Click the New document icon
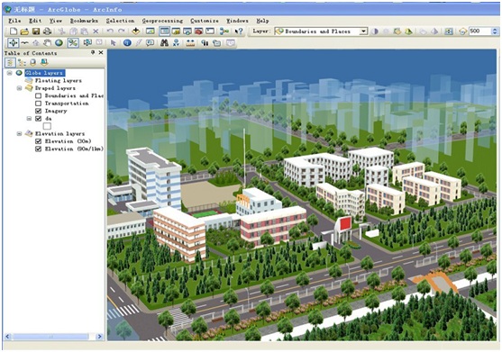The width and height of the screenshot is (502, 352). tap(14, 32)
